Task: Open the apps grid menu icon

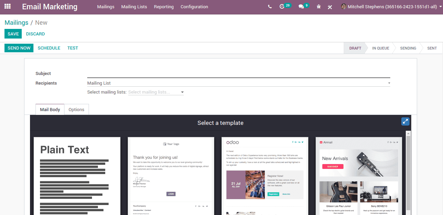Action: [7, 7]
